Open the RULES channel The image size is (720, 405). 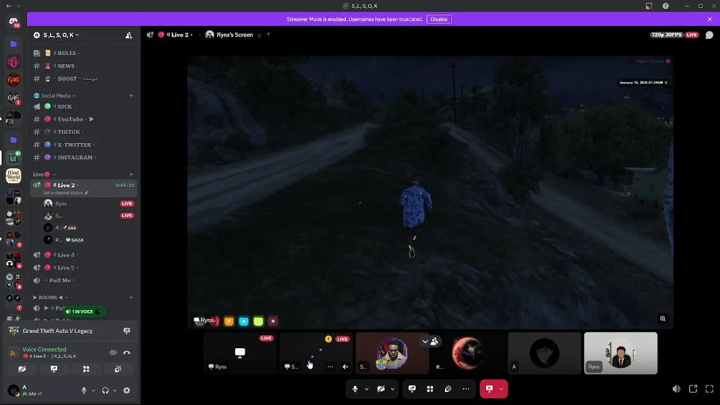(x=84, y=53)
